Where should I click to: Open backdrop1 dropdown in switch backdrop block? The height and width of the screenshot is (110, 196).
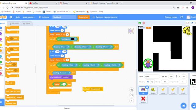point(67,77)
